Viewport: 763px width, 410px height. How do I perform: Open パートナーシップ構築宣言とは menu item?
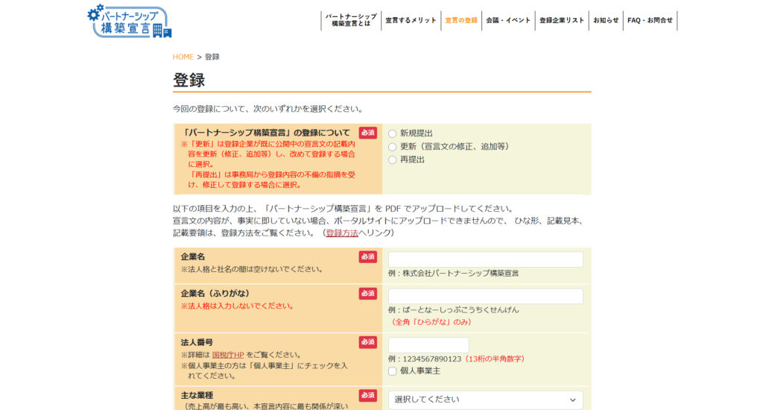(x=351, y=20)
